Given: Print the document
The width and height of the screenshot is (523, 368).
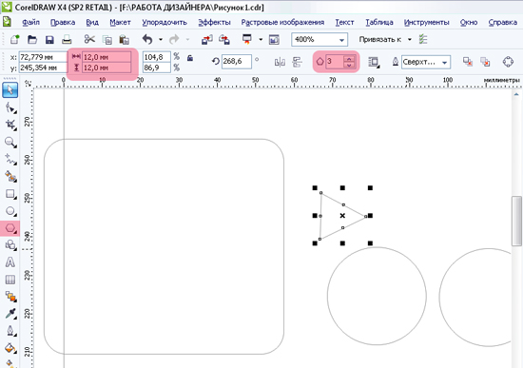Looking at the screenshot, I should [67, 39].
